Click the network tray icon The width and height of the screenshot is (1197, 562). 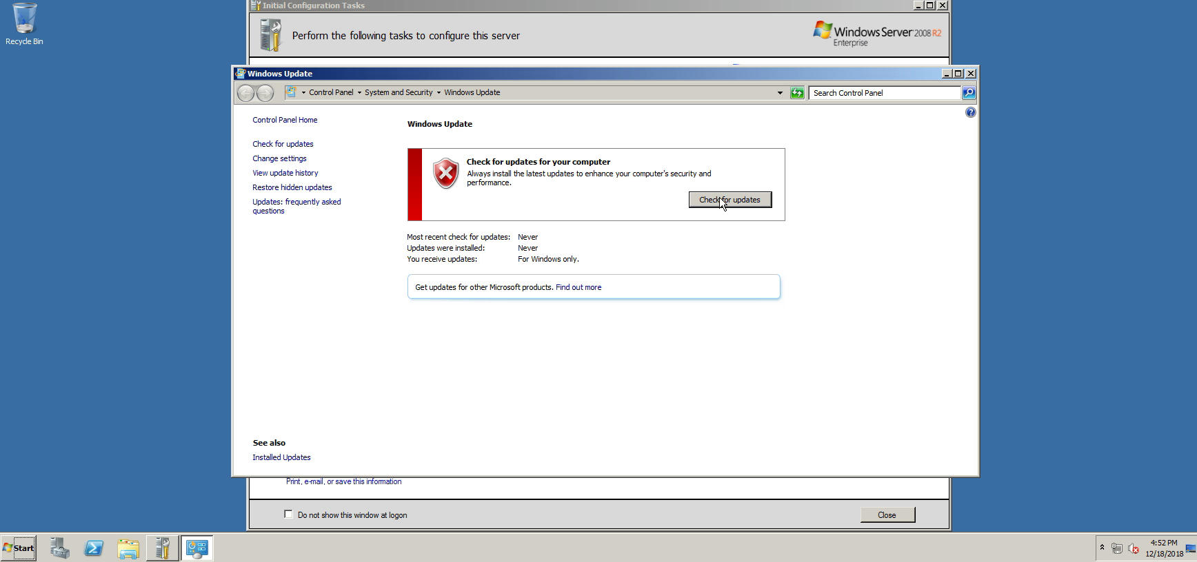tap(1117, 549)
